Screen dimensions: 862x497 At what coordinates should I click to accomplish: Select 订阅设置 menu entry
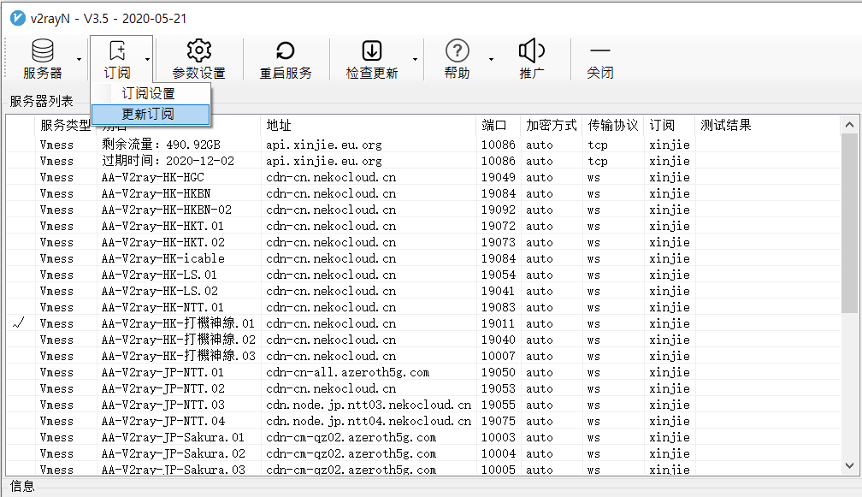(151, 93)
